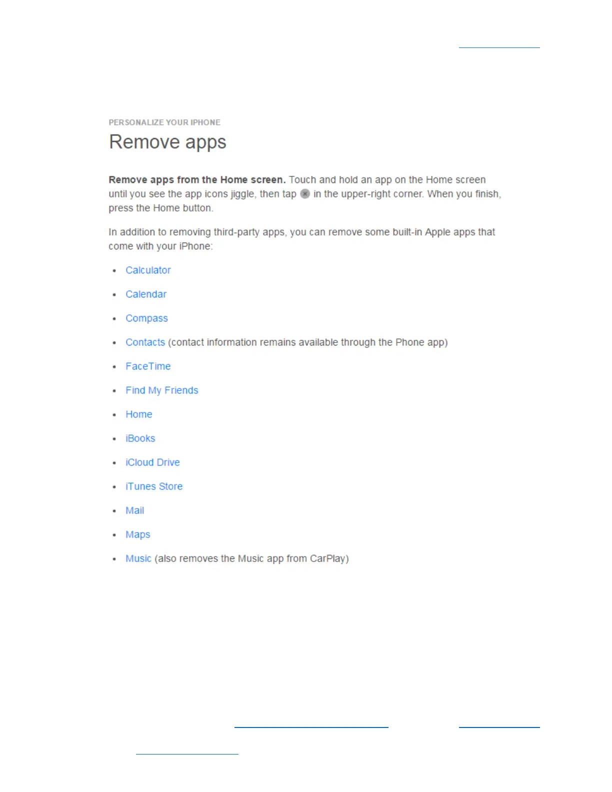Open the Maps link
Viewport: 612px width, 792px height.
tap(138, 534)
